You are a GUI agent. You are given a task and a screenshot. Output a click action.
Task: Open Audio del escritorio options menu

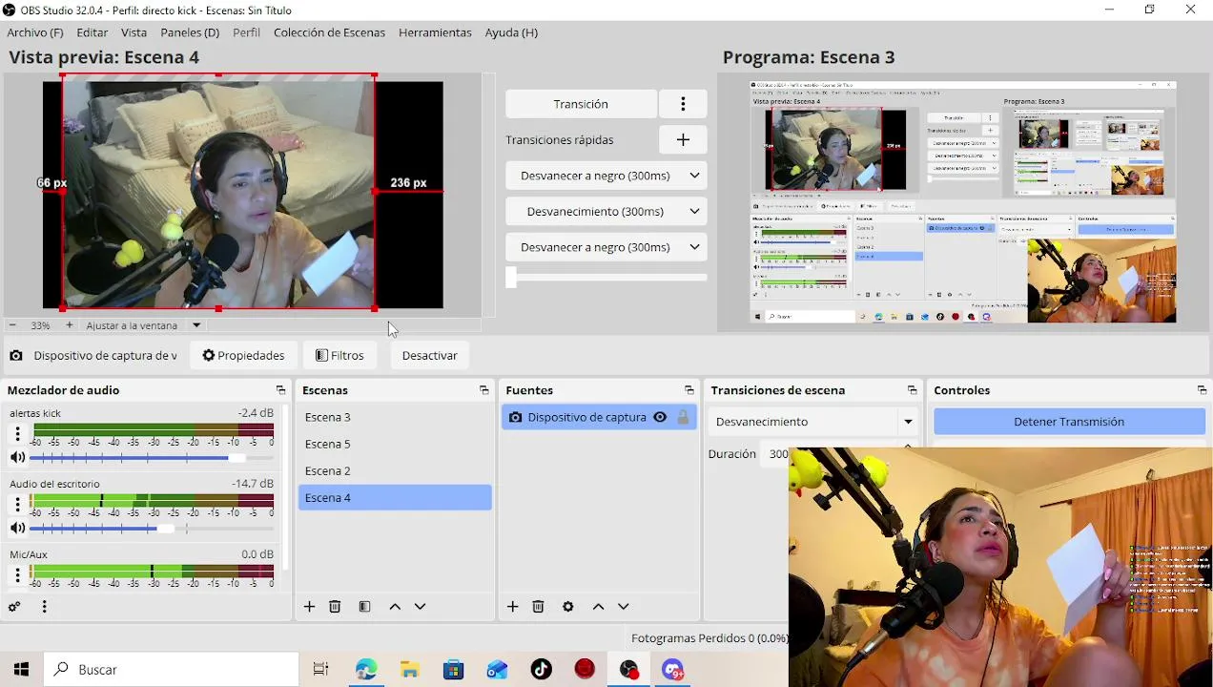point(17,505)
